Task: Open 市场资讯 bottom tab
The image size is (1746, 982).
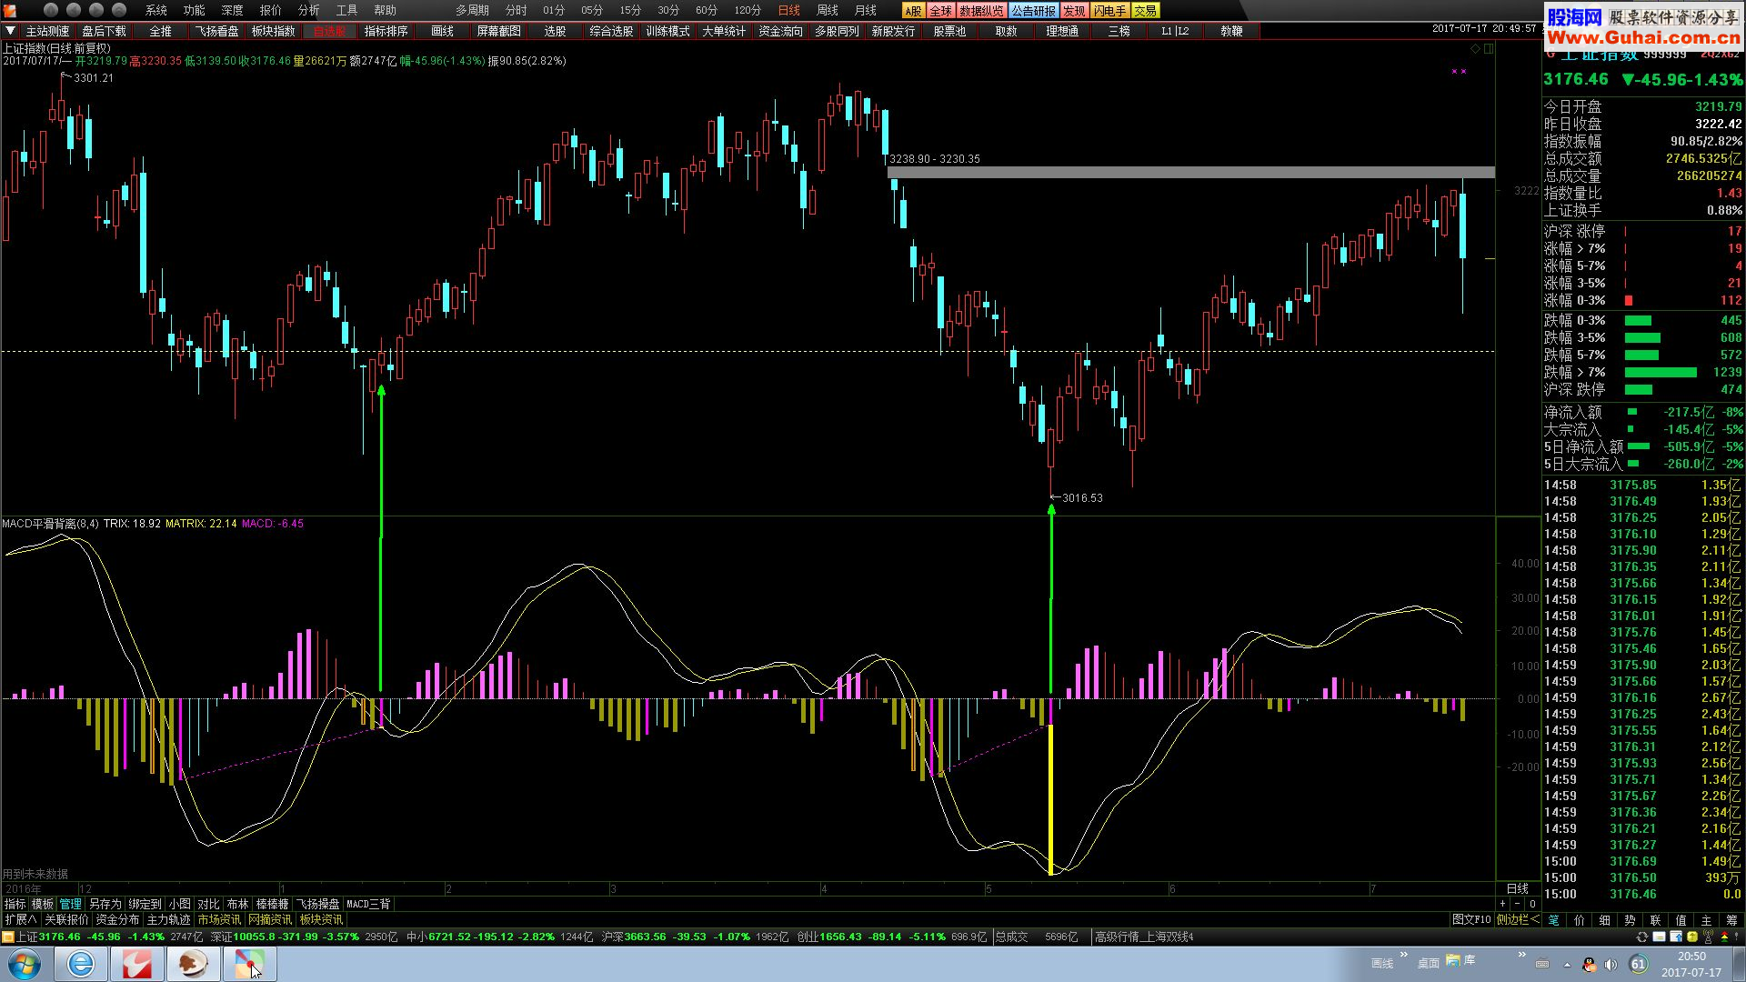Action: point(219,919)
